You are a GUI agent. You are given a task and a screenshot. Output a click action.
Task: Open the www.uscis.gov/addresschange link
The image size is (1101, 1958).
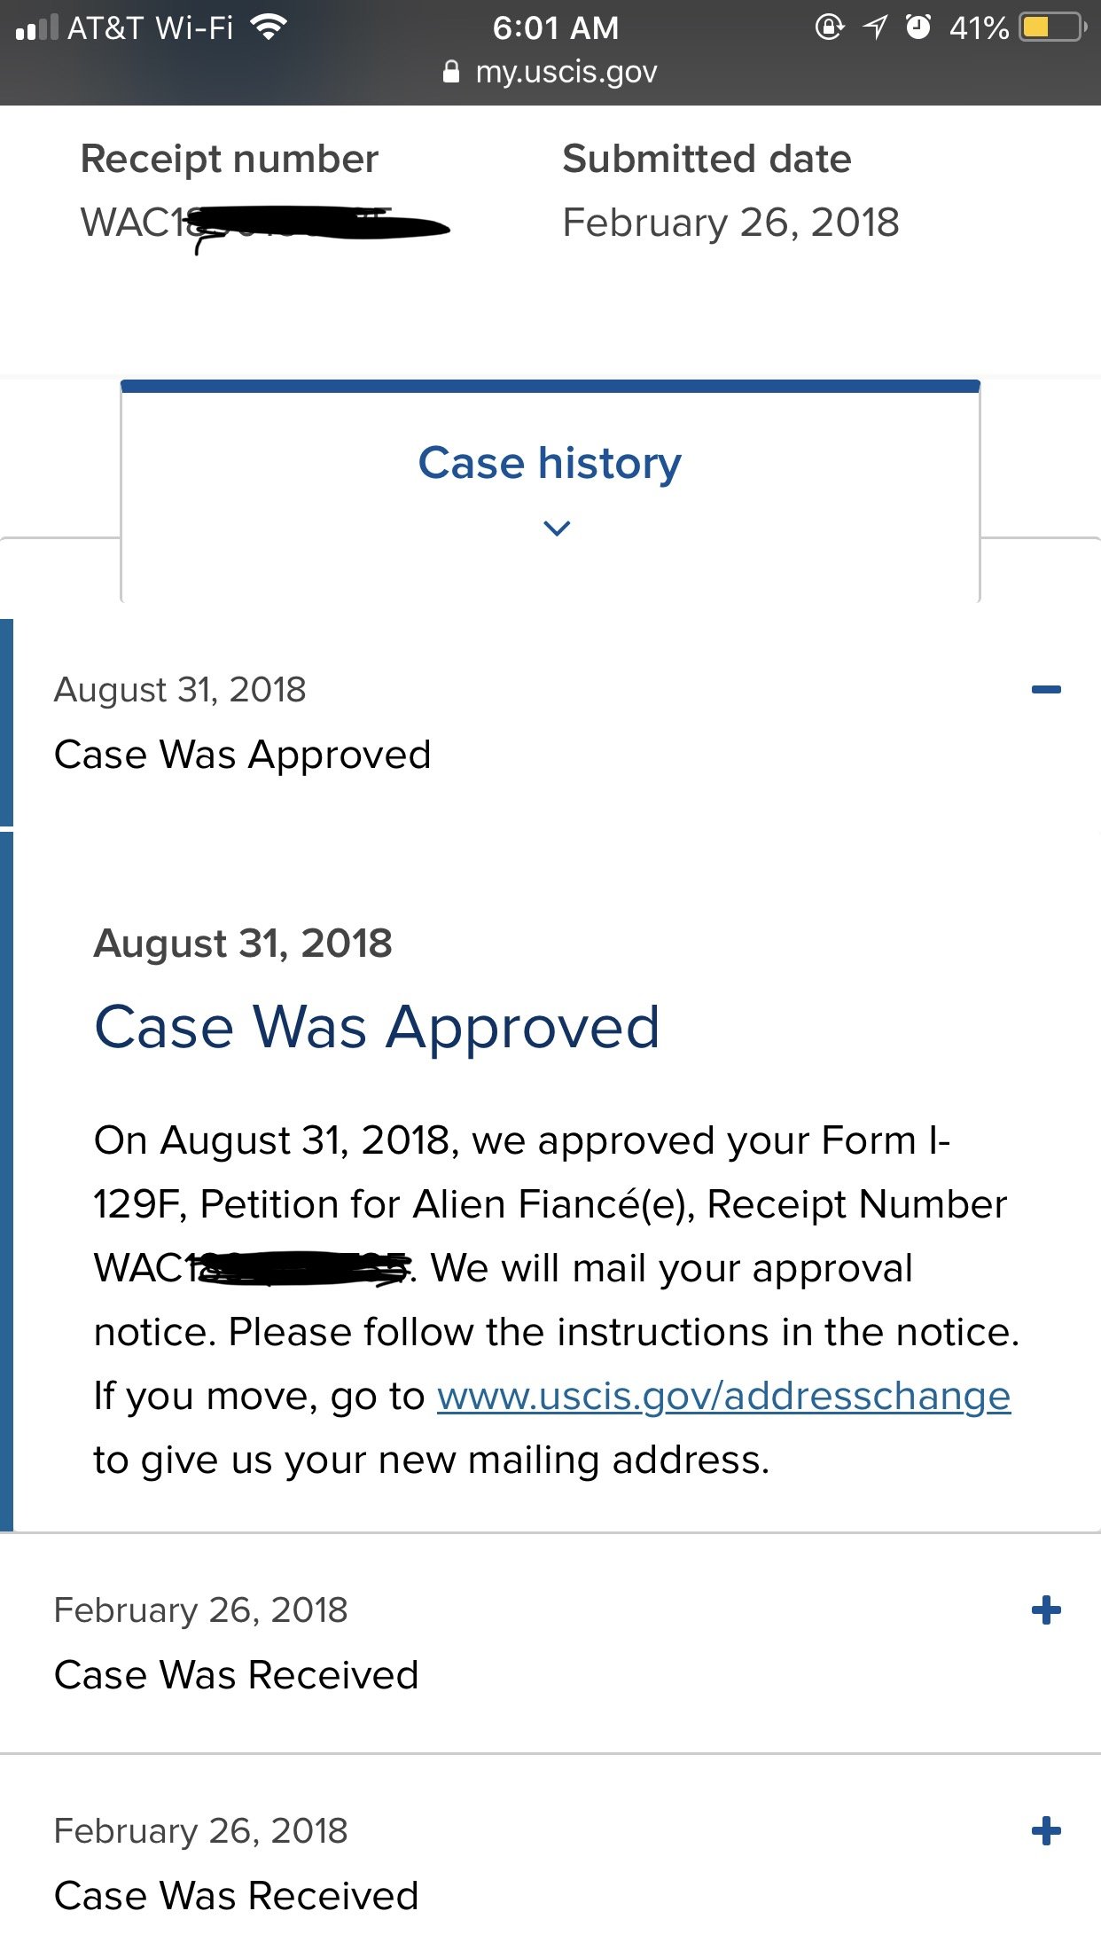click(723, 1397)
